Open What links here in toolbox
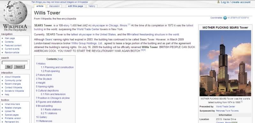The height and width of the screenshot is (123, 255). 12,104
